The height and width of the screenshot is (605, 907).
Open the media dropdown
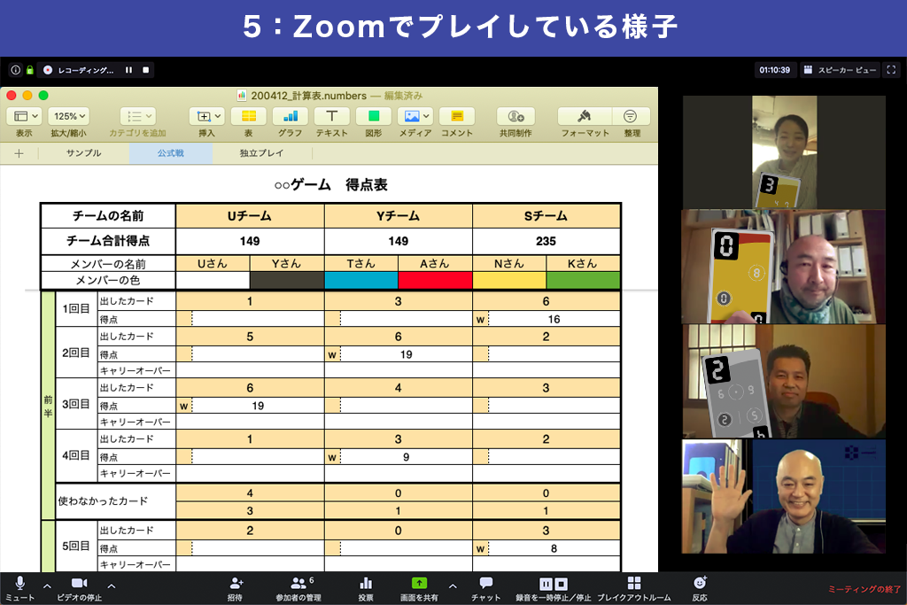click(x=415, y=116)
